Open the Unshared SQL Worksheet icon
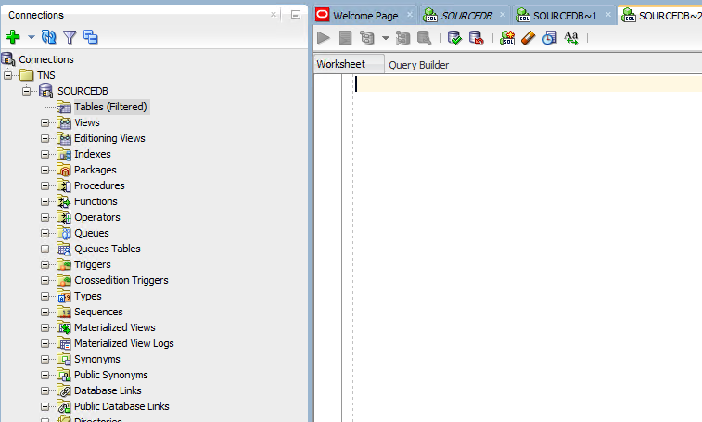This screenshot has width=702, height=422. (507, 38)
